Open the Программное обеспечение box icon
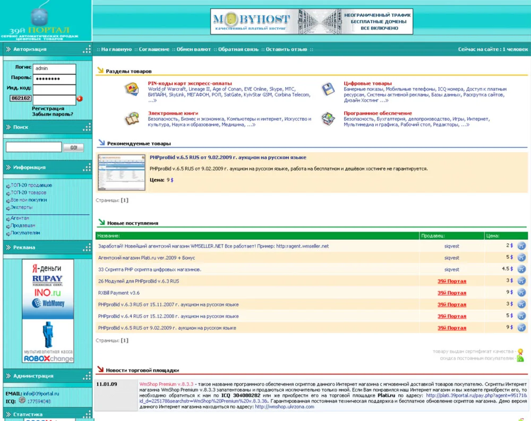The width and height of the screenshot is (531, 421). coord(328,119)
